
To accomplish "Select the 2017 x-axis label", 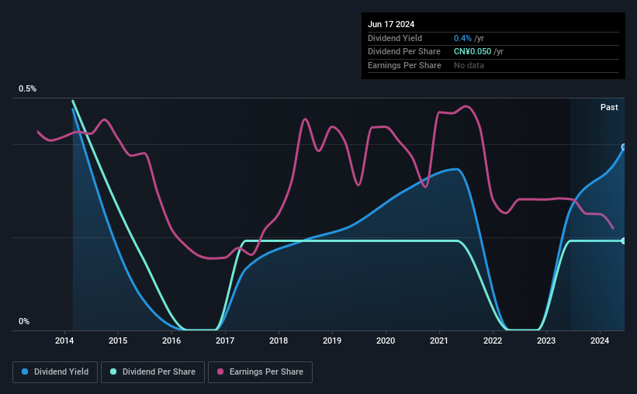I will [225, 340].
